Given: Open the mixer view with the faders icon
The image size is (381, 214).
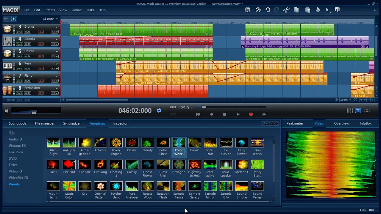Looking at the screenshot, I should 350,111.
